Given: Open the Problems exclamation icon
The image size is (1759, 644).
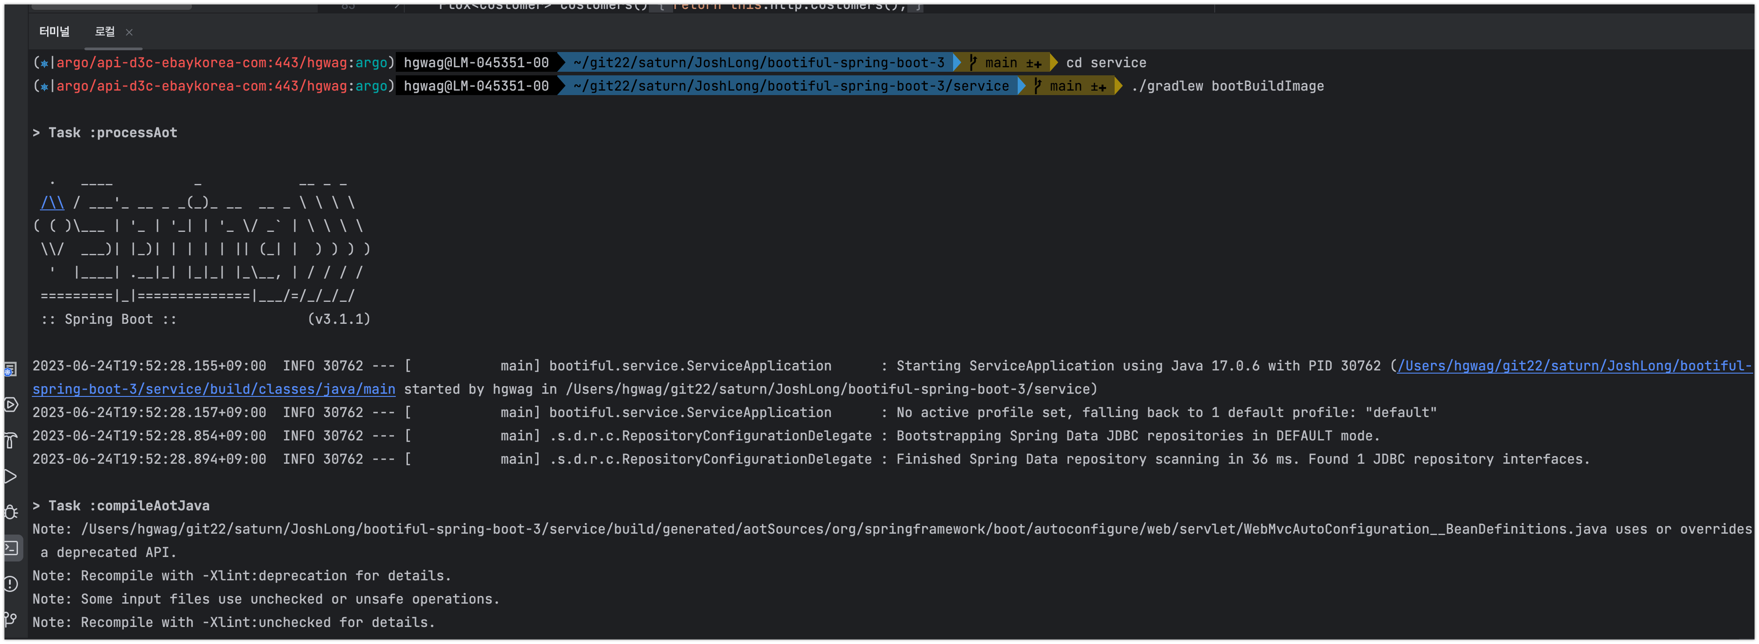Looking at the screenshot, I should click(x=10, y=583).
